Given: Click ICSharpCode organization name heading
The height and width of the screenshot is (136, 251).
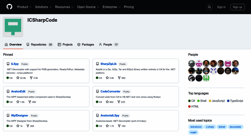Looking at the screenshot, I should point(42,20).
